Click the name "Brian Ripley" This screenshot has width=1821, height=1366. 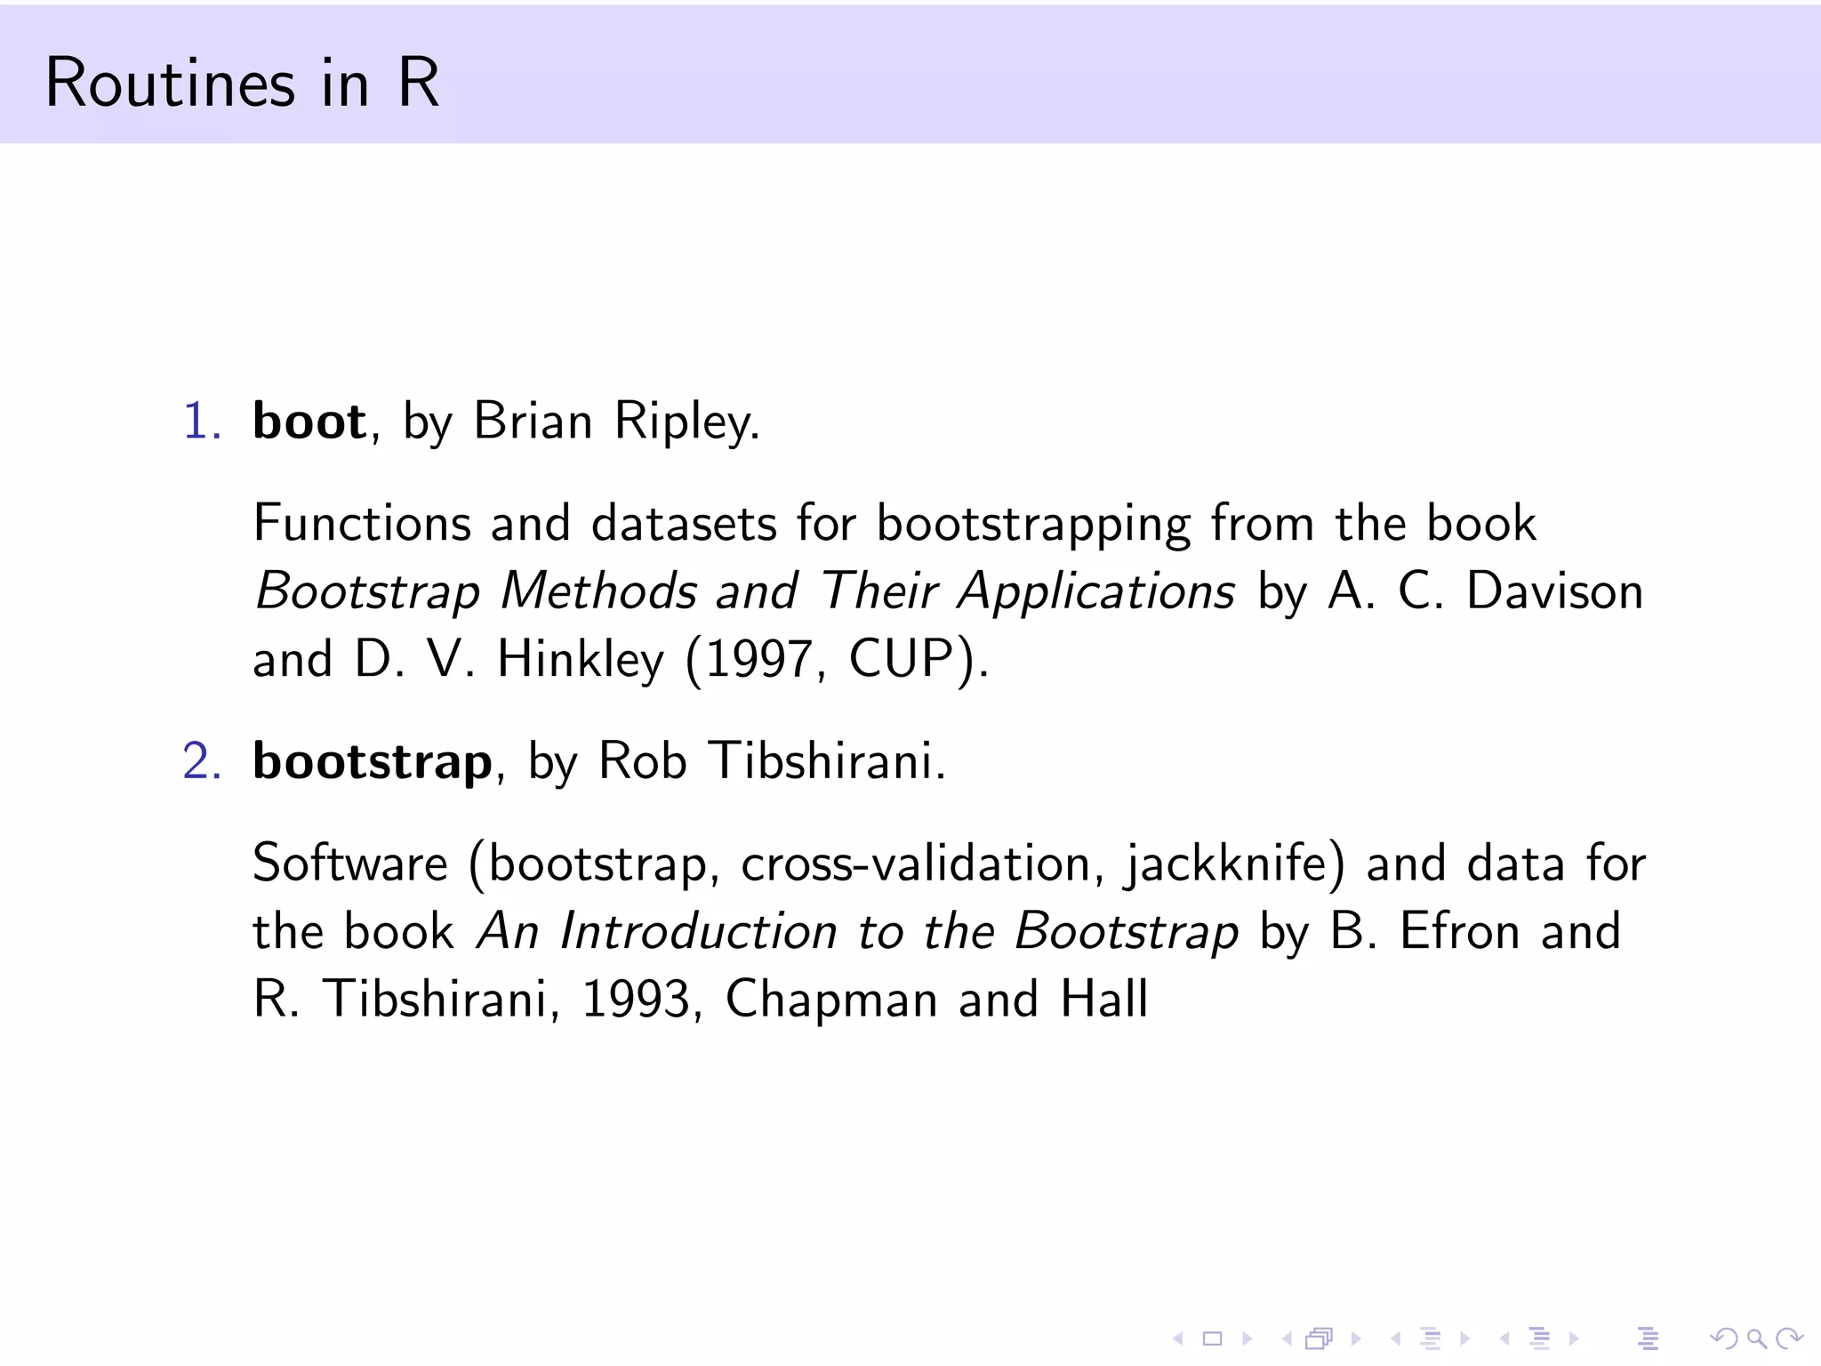point(613,422)
